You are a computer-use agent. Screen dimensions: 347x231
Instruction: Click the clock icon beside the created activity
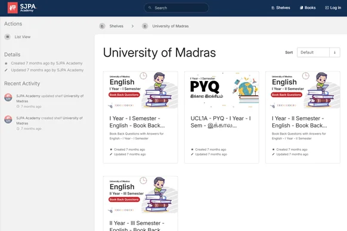coord(18,129)
